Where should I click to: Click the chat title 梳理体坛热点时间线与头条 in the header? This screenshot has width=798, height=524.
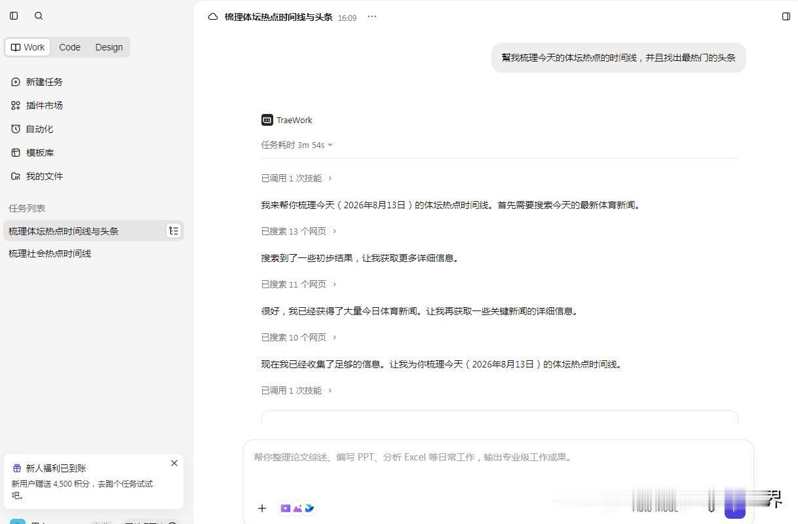point(278,17)
